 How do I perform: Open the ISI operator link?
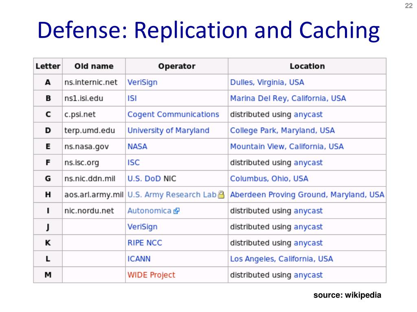coord(132,98)
